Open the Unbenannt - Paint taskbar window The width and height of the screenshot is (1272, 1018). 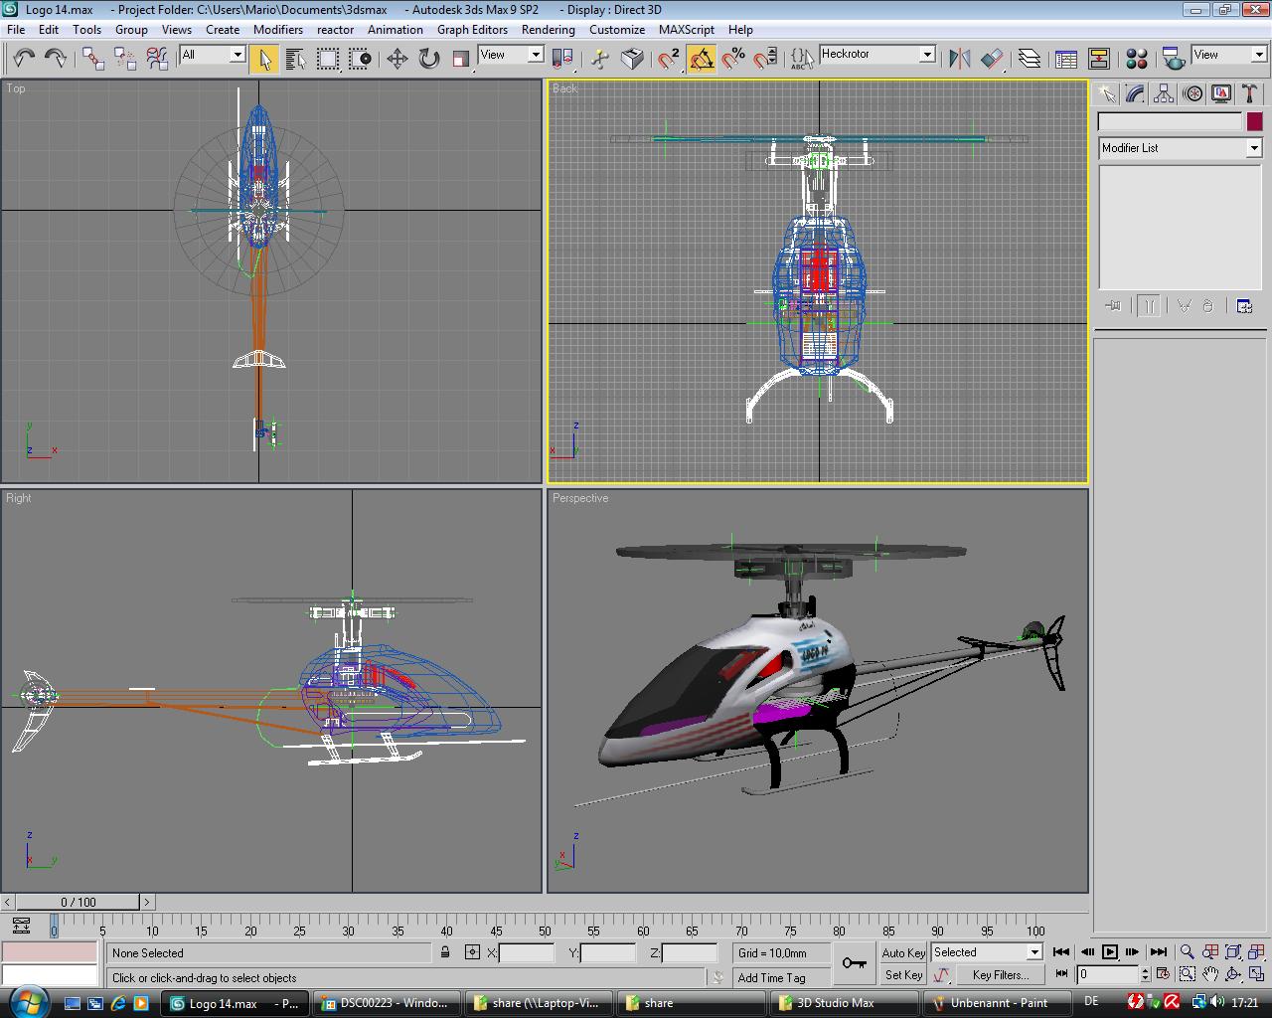coord(998,1002)
